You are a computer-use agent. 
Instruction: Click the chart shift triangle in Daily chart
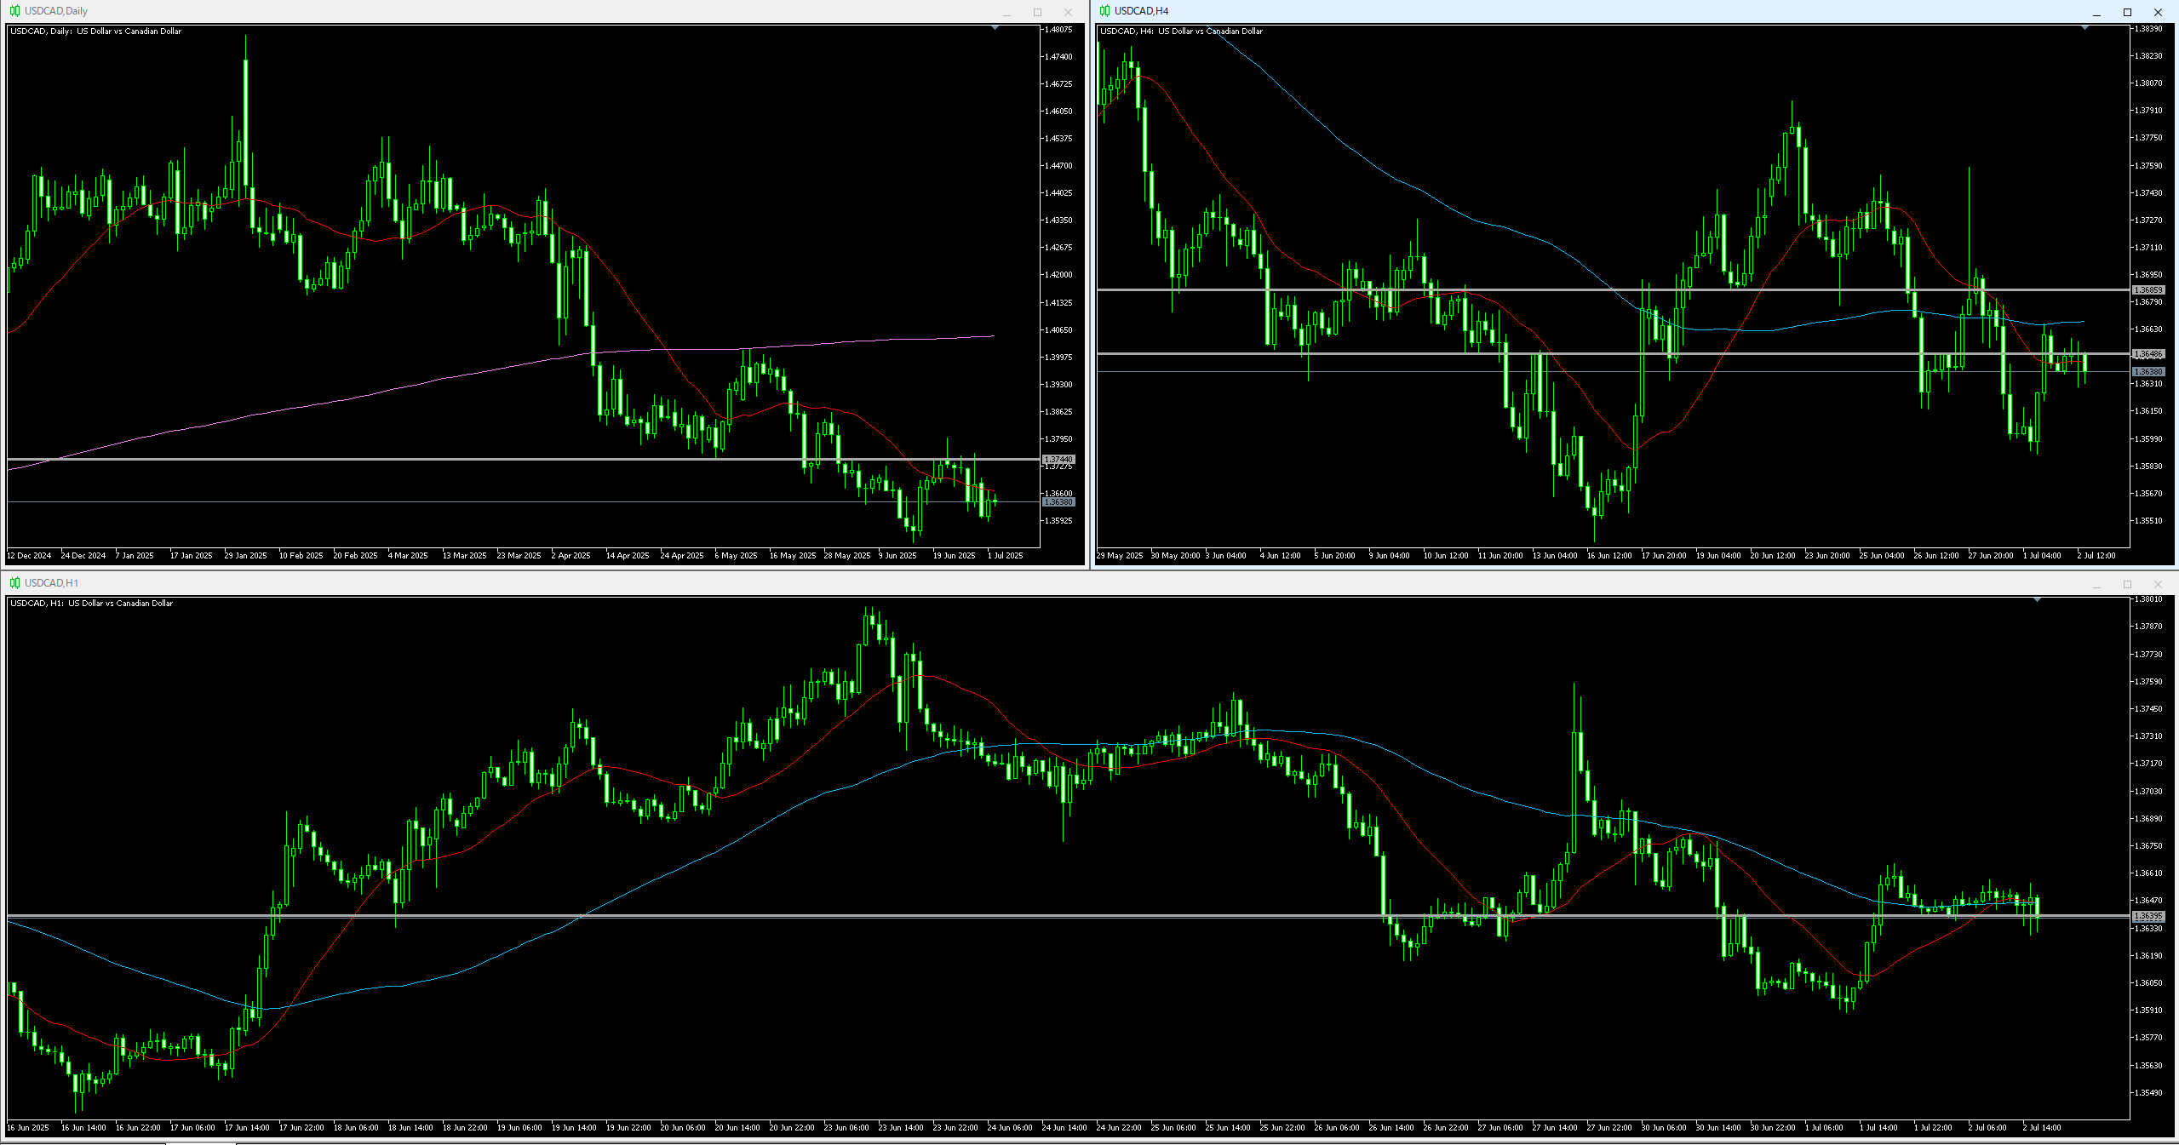[995, 28]
